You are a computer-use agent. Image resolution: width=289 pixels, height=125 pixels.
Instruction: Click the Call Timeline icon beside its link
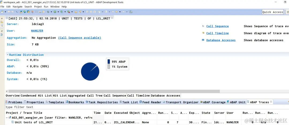coord(203,33)
